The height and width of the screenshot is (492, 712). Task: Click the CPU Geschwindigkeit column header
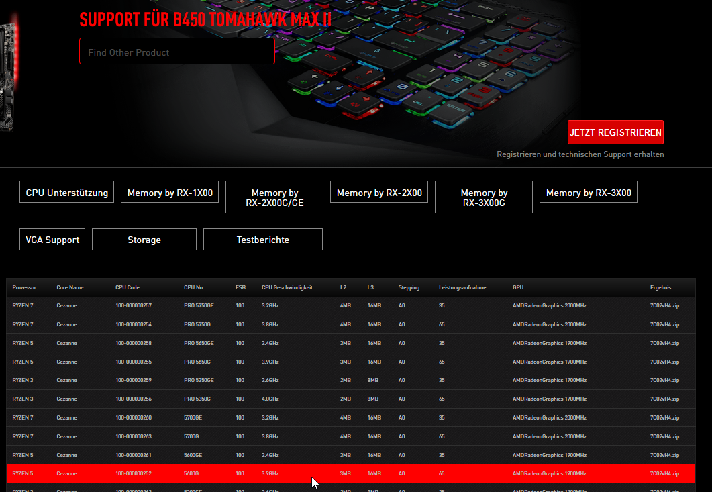tap(287, 287)
